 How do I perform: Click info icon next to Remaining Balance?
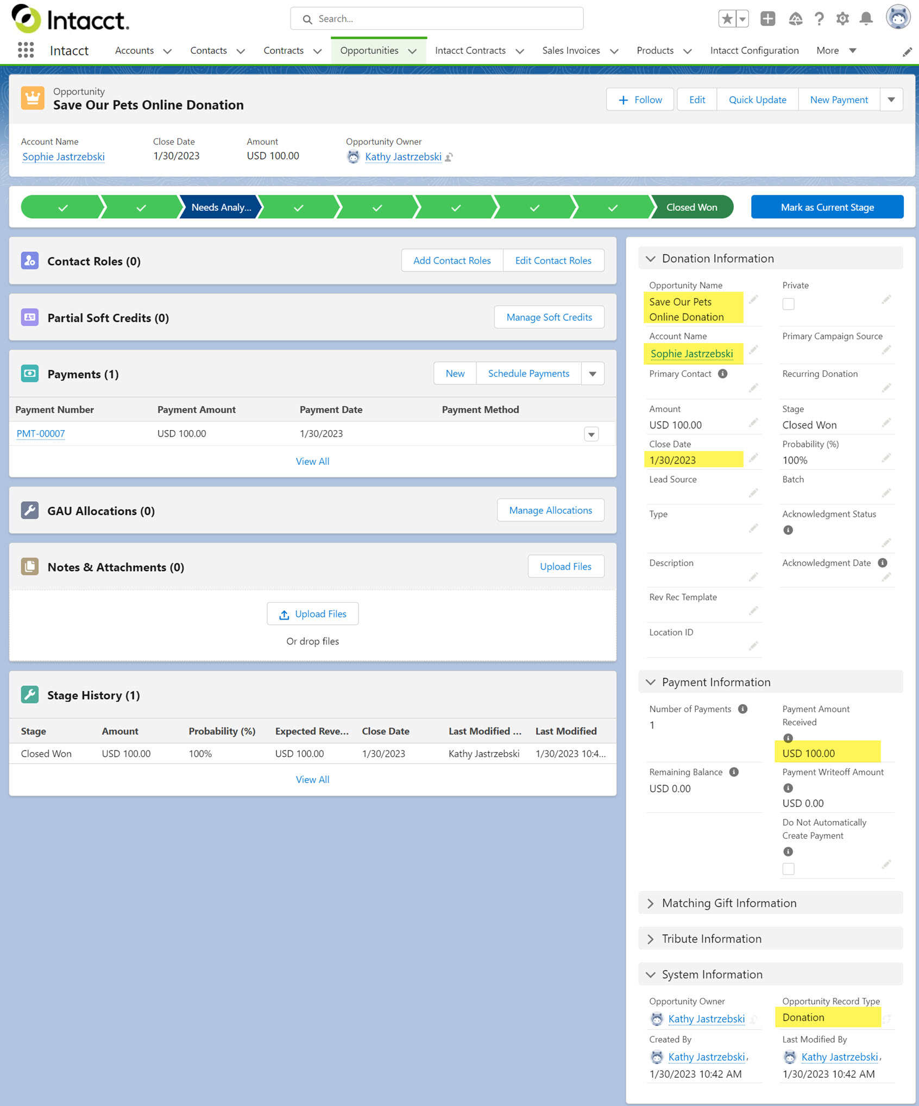[x=734, y=772]
